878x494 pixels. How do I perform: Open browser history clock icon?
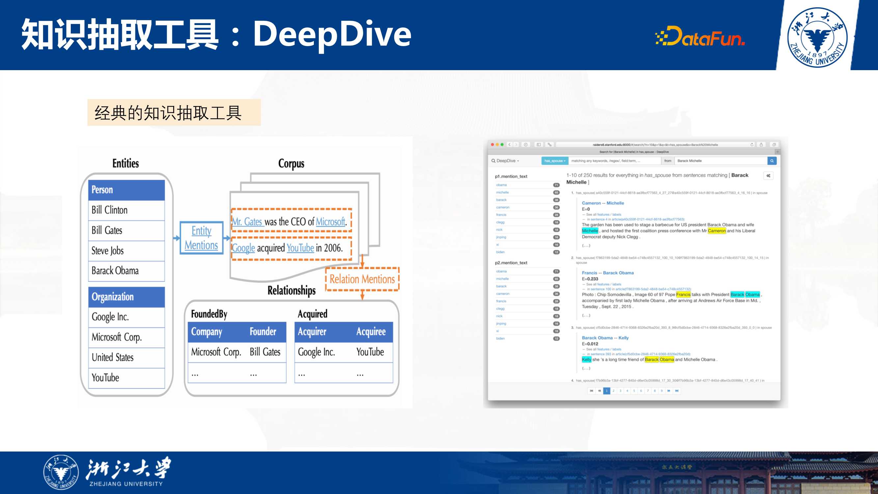click(x=526, y=145)
